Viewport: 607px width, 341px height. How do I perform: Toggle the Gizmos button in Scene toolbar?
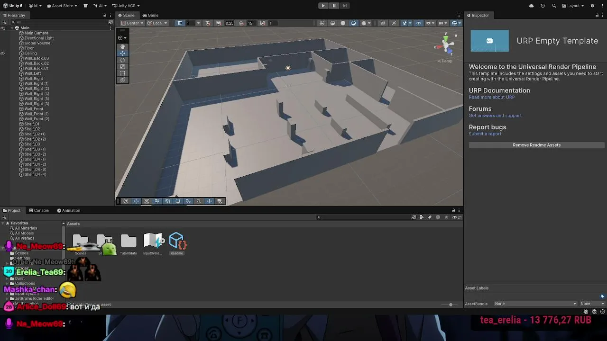click(454, 23)
